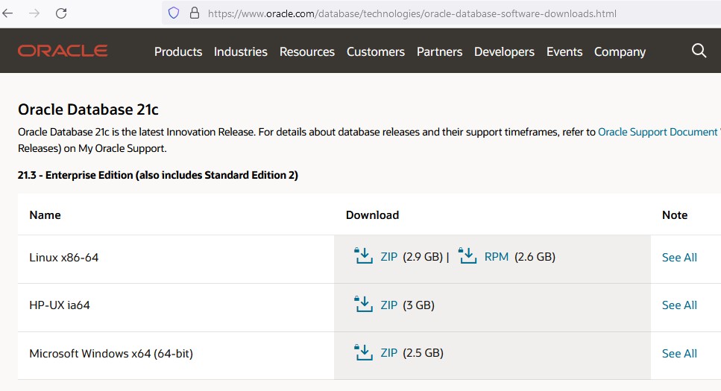This screenshot has width=721, height=391.
Task: Open the Resources menu
Action: pos(307,52)
